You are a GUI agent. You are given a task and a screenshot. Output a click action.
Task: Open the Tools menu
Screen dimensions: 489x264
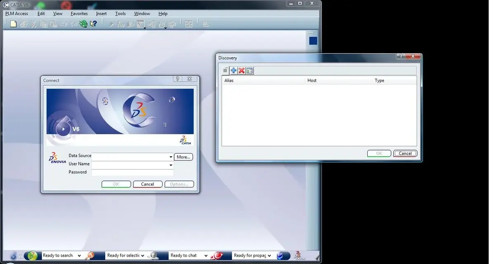tap(120, 14)
